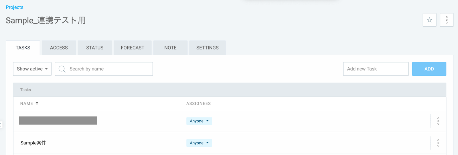458x155 pixels.
Task: Switch to the ACCESS tab
Action: [x=59, y=48]
